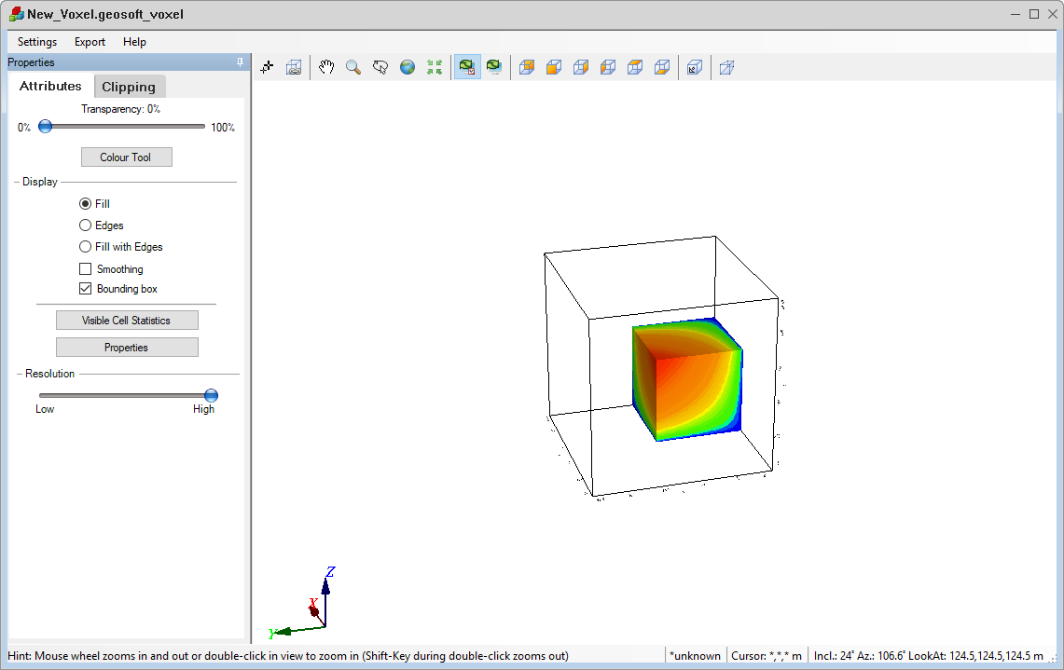Uncheck the Bounding box checkbox
Viewport: 1064px width, 670px height.
(86, 289)
